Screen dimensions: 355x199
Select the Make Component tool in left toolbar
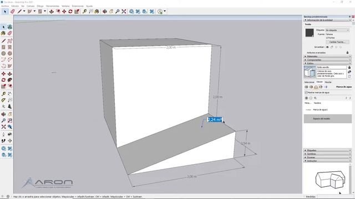pos(10,27)
